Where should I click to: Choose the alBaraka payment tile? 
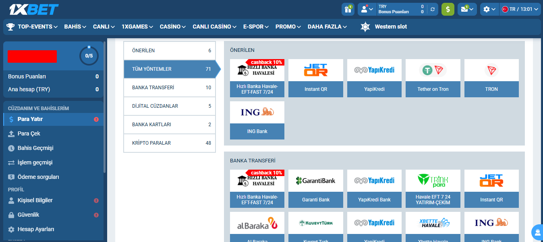point(257,227)
